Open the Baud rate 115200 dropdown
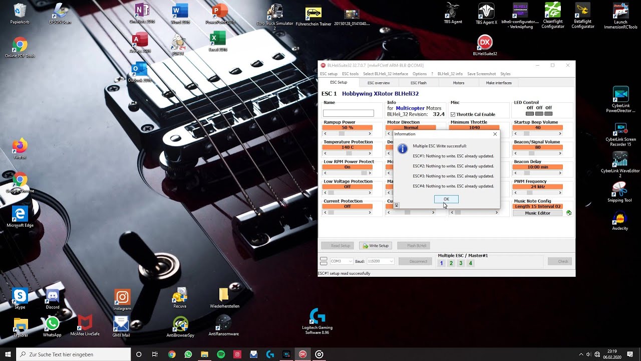Viewport: 641px width, 361px height. point(381,261)
